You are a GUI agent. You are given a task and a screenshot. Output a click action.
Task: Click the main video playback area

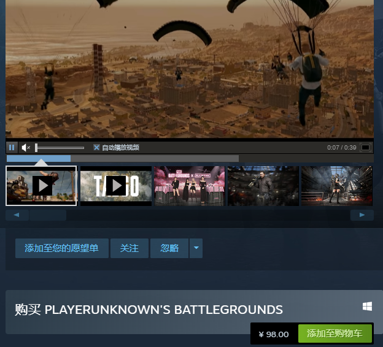click(x=190, y=69)
